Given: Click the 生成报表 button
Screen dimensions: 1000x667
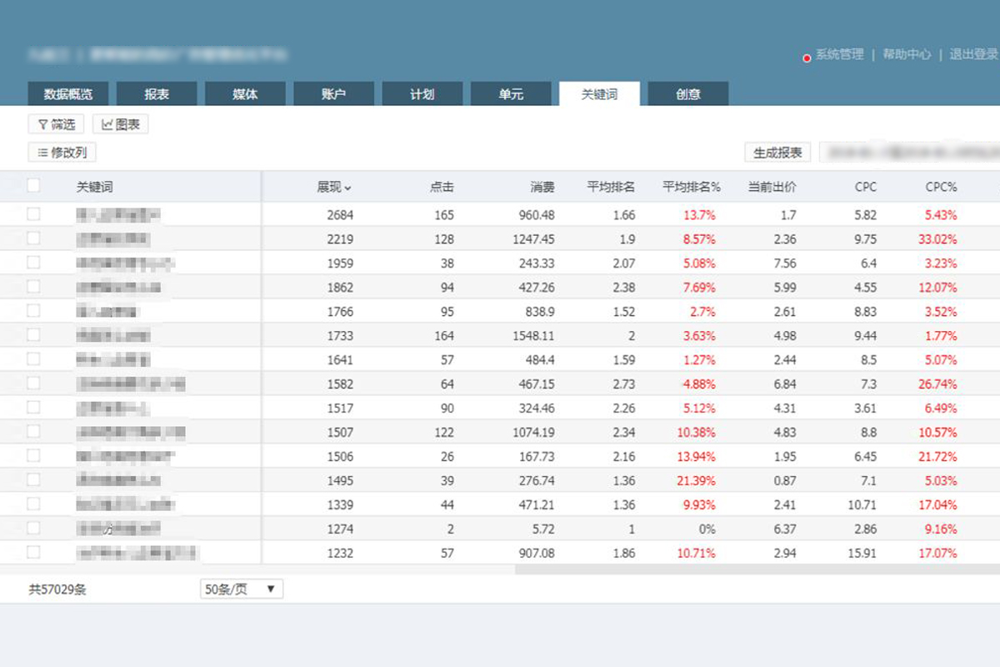Looking at the screenshot, I should tap(777, 153).
